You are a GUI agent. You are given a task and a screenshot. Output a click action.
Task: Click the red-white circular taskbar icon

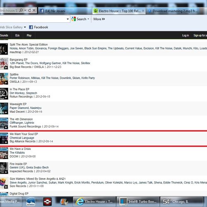pos(47,202)
